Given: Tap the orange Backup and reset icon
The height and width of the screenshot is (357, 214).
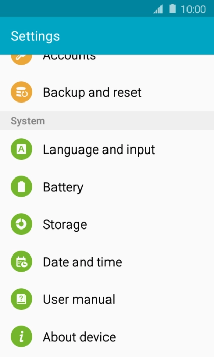Looking at the screenshot, I should 21,92.
